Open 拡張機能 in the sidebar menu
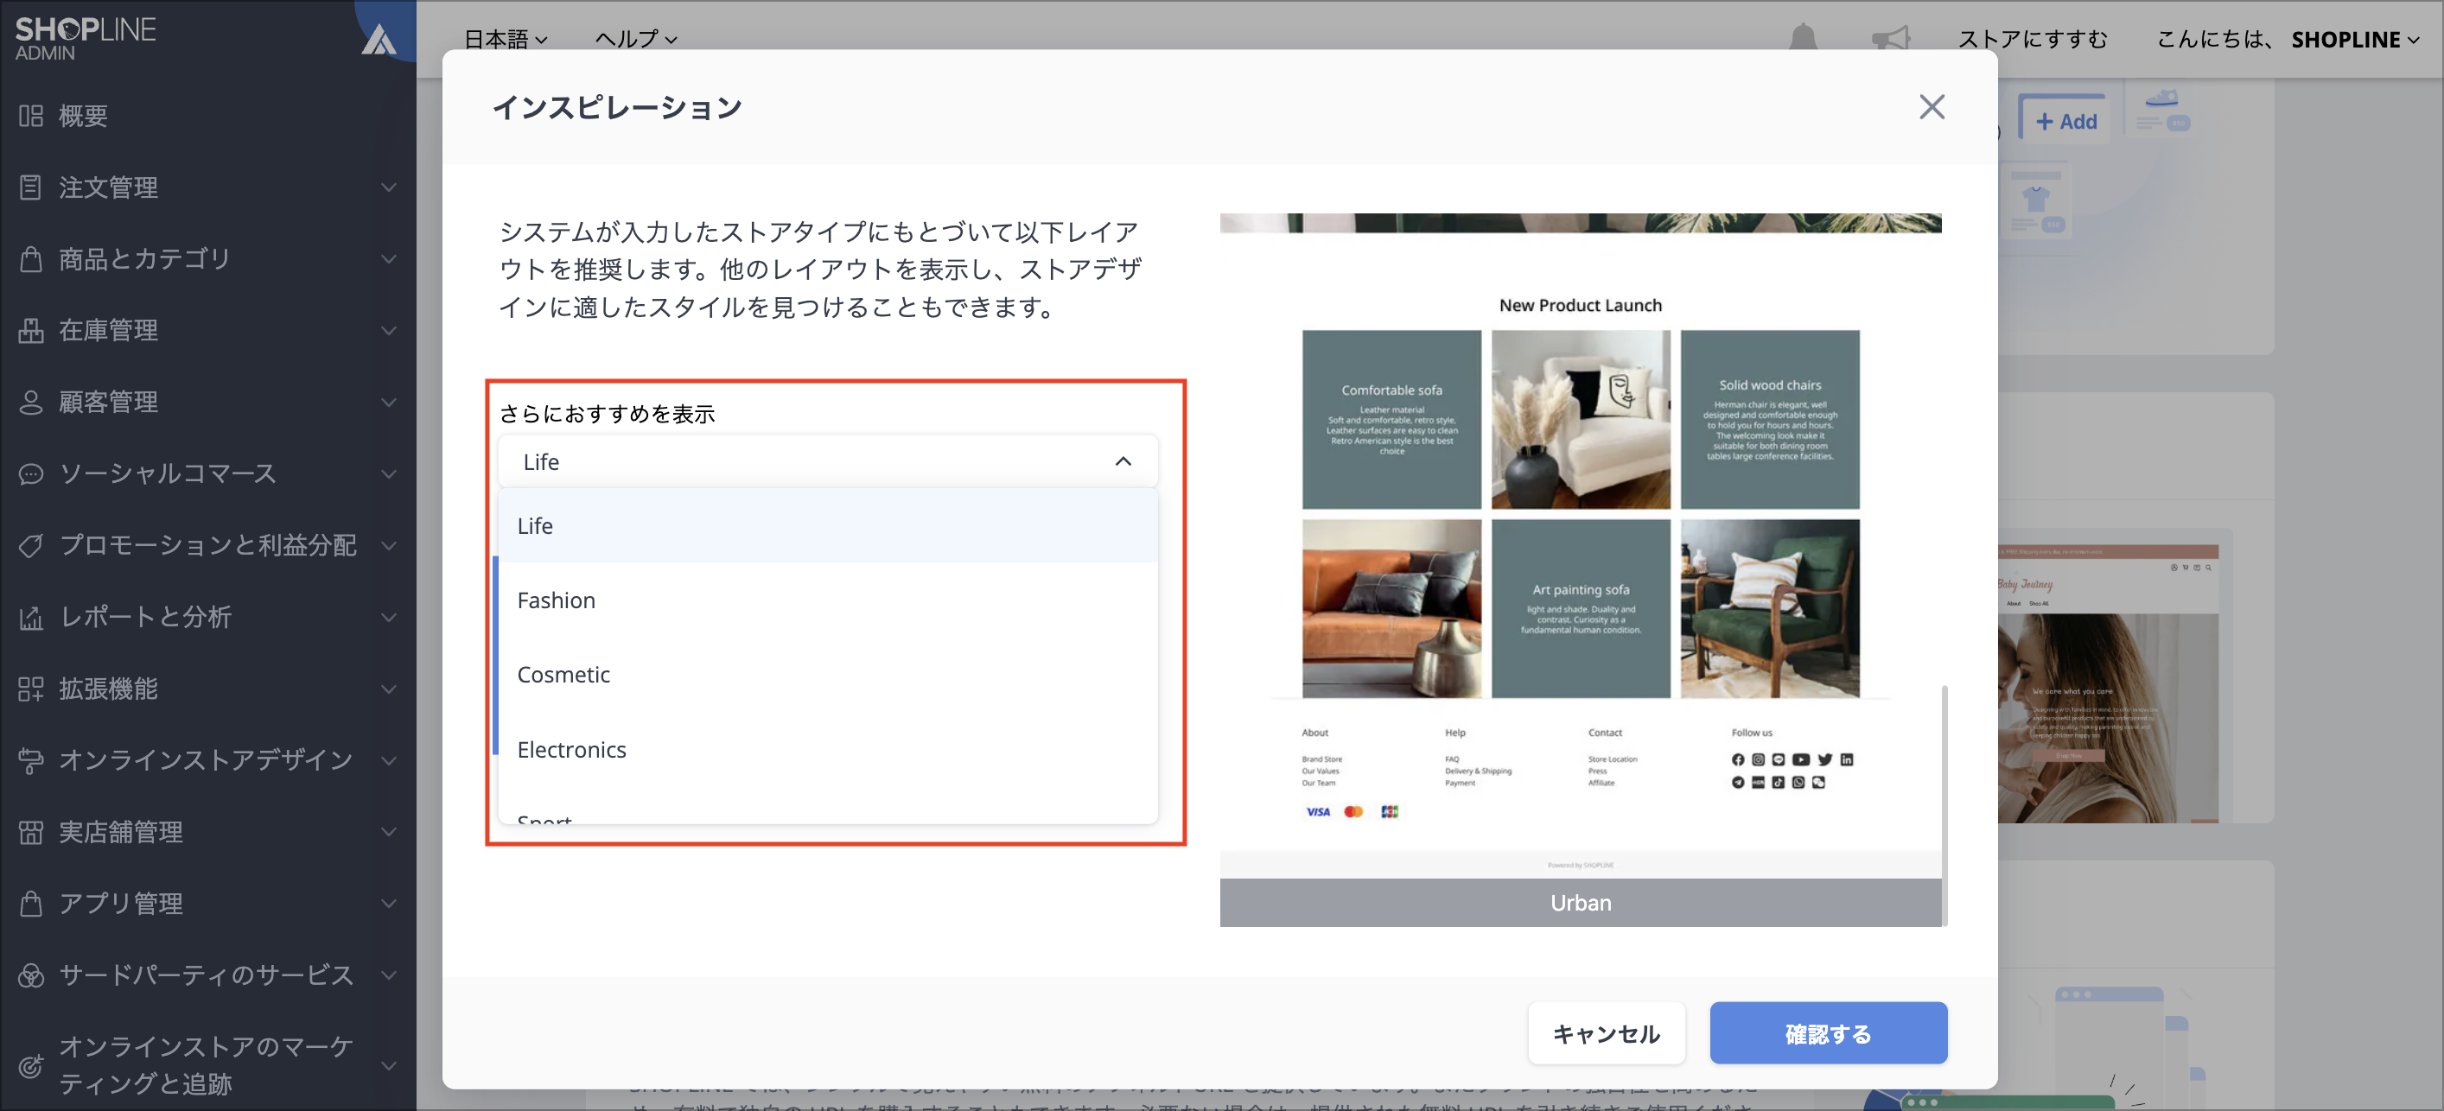 (x=108, y=689)
